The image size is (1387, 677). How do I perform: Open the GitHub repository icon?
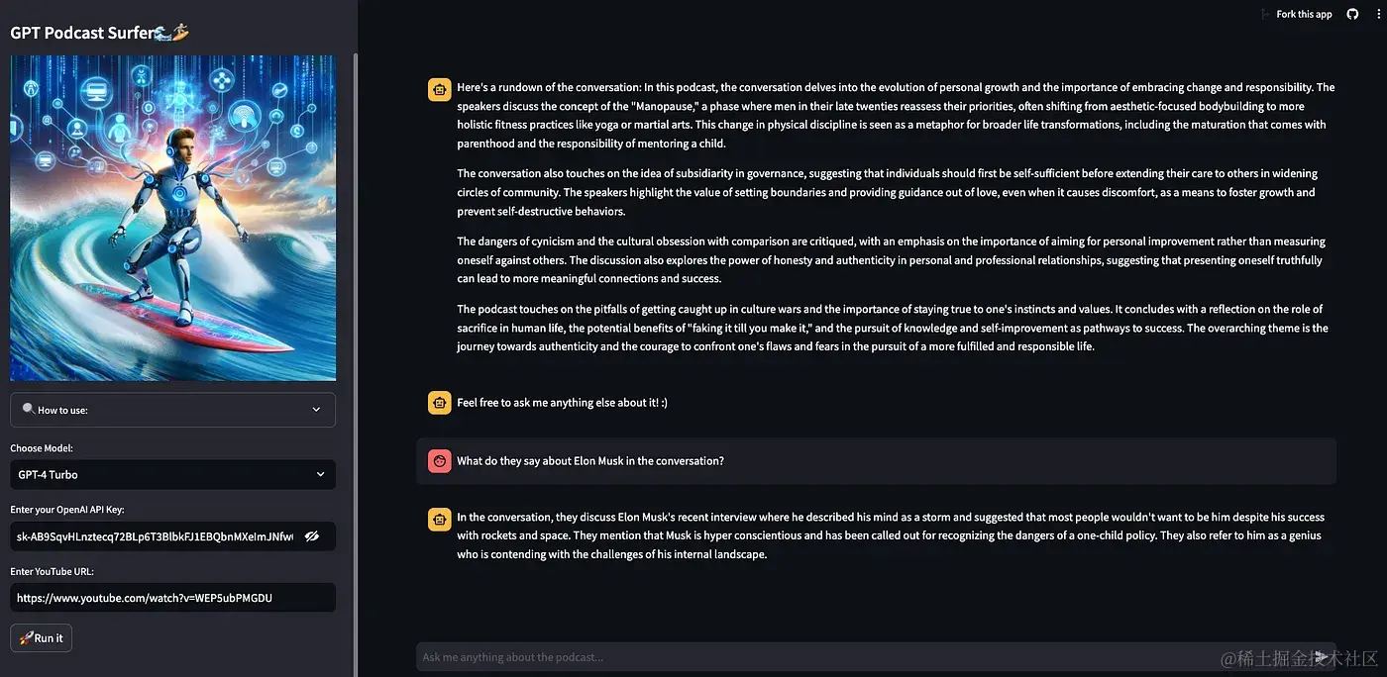point(1353,14)
